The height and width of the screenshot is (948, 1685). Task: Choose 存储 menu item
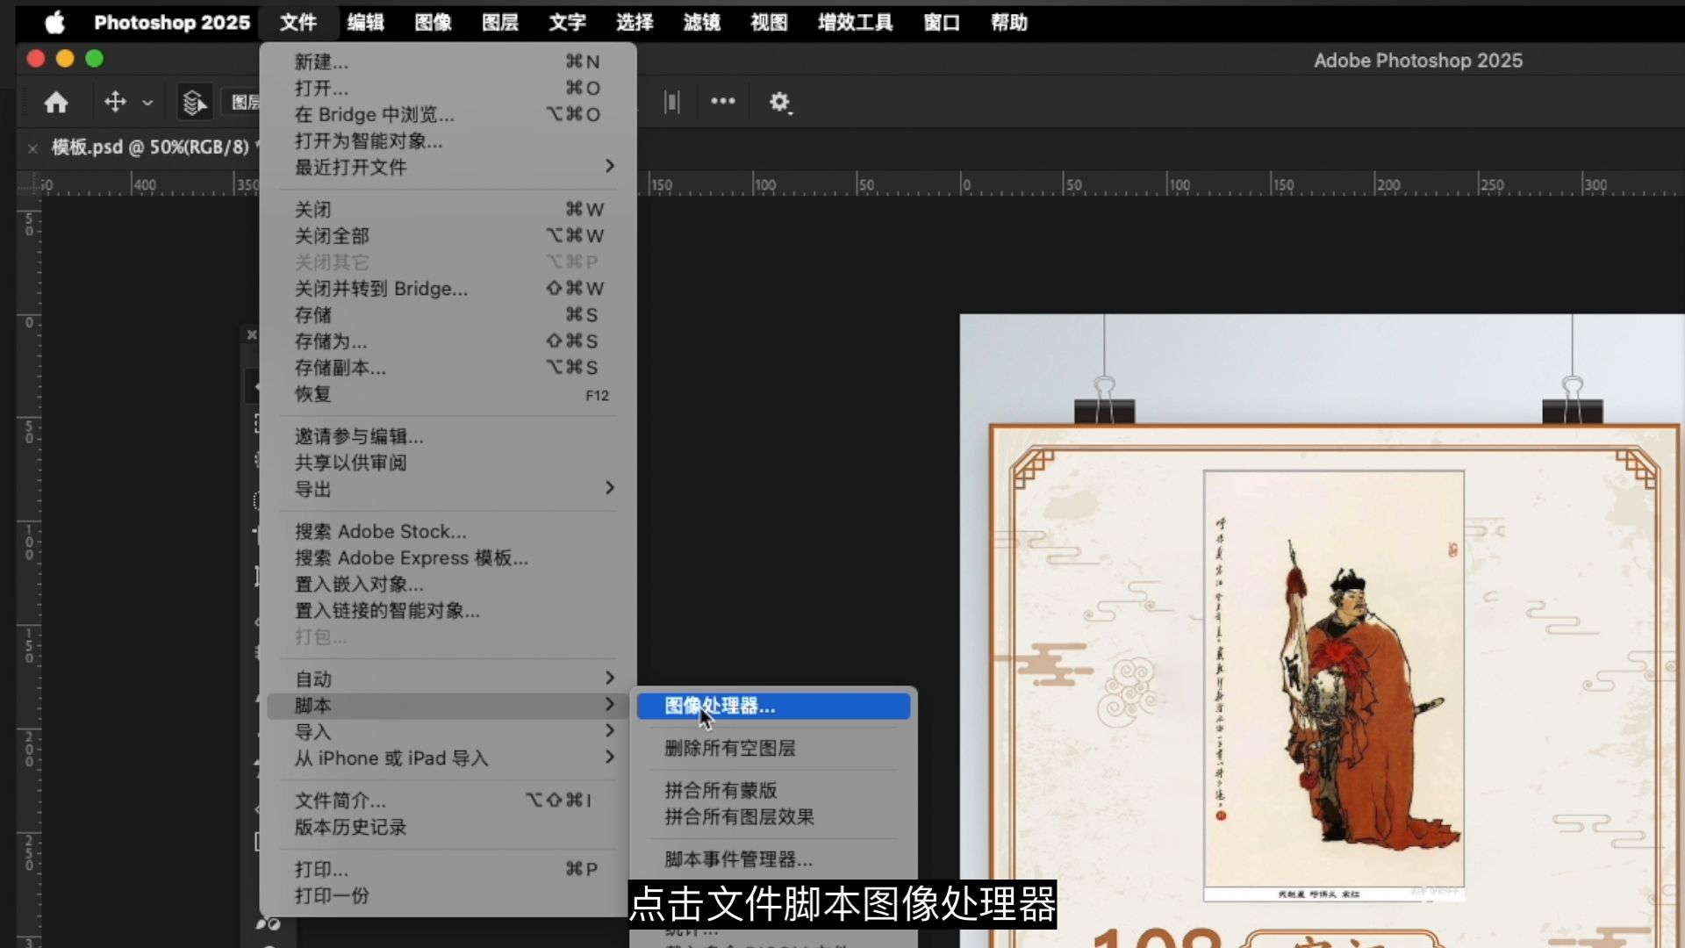(448, 314)
